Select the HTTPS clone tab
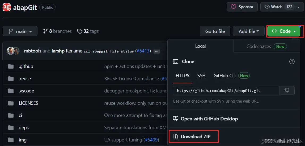This screenshot has width=305, height=146. [x=183, y=76]
